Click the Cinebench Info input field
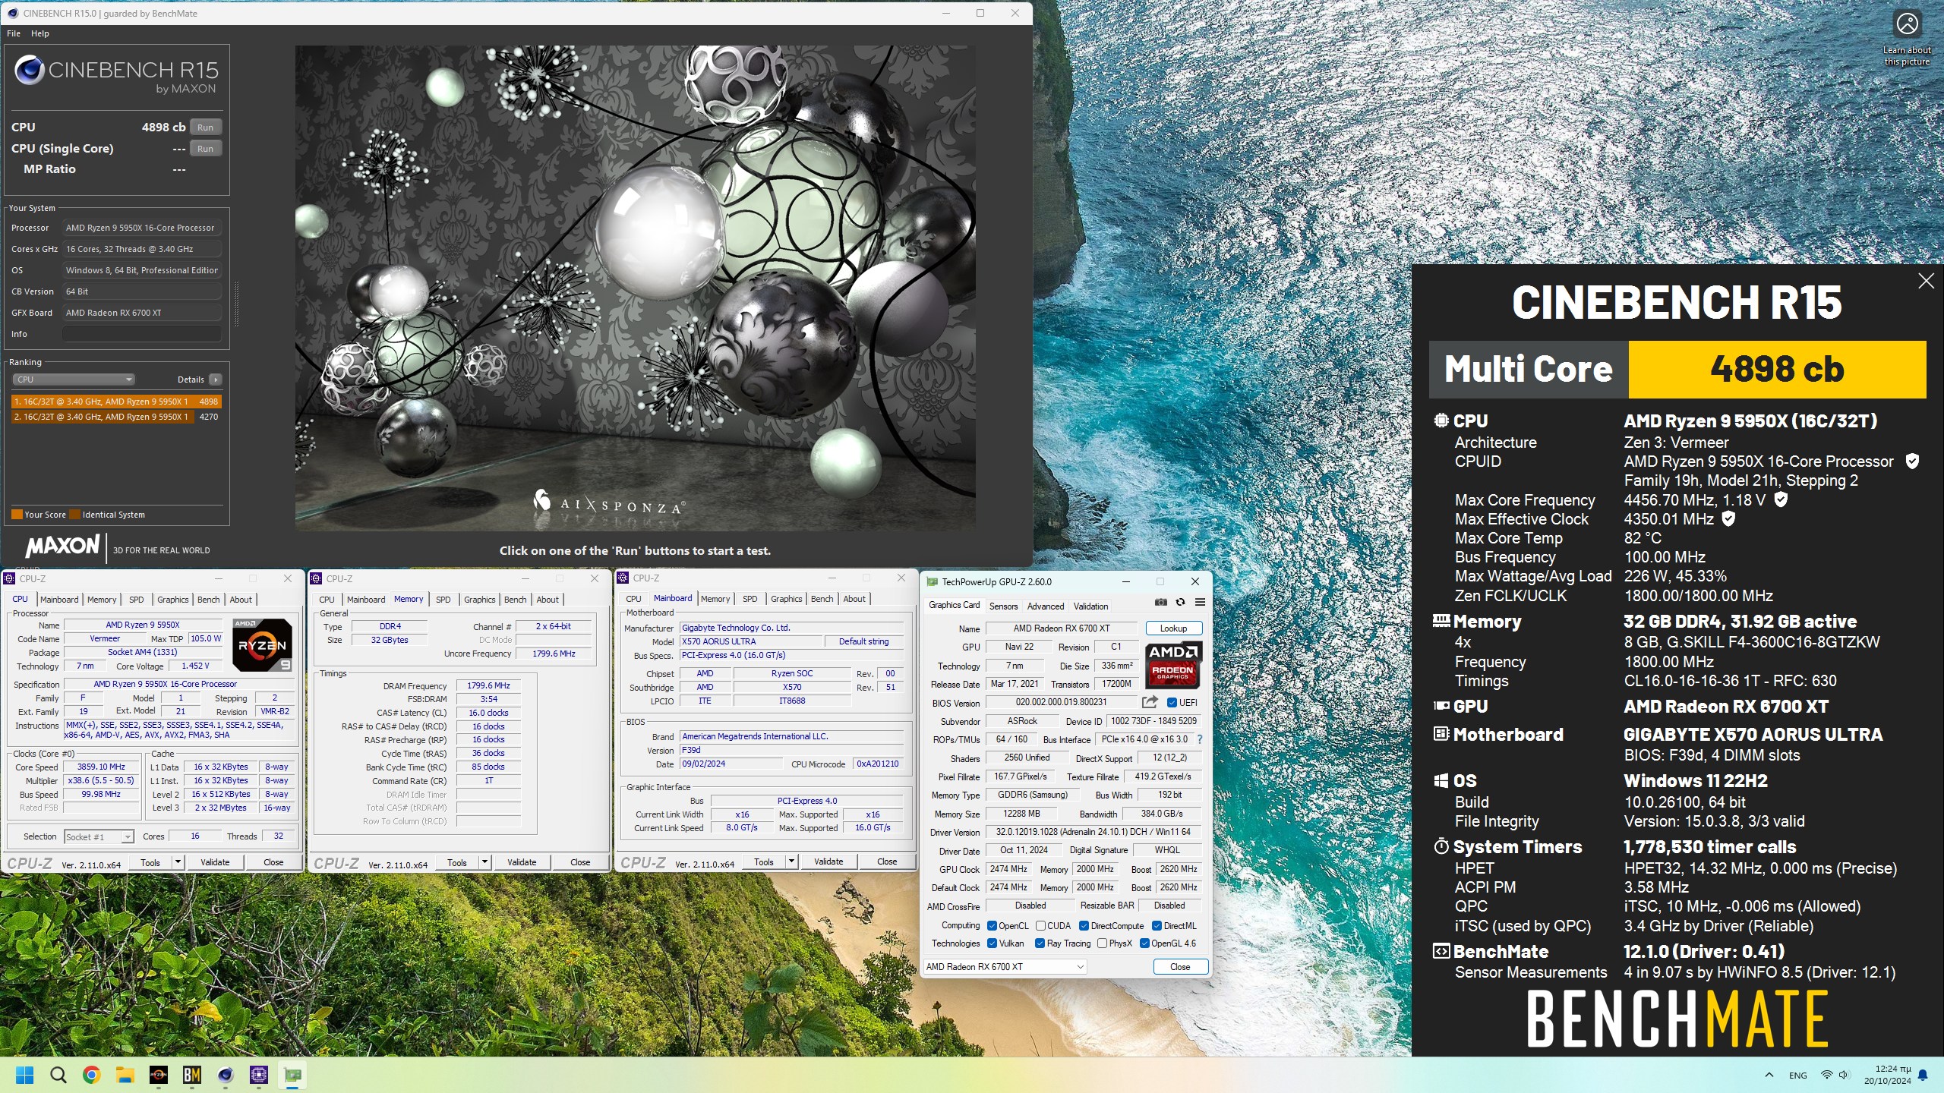This screenshot has width=1944, height=1093. click(x=142, y=334)
